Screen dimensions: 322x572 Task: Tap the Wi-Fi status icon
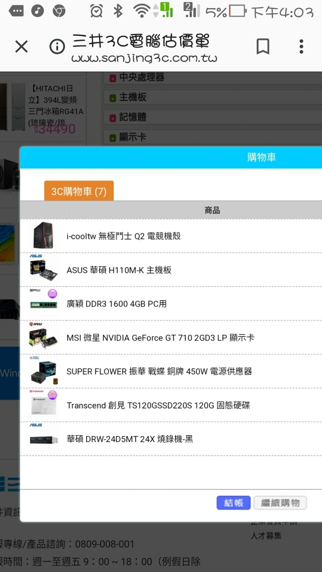click(142, 10)
